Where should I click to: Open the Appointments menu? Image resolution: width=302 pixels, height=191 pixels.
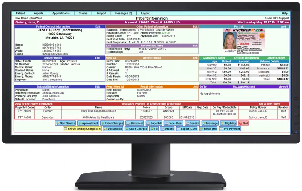pyautogui.click(x=61, y=13)
